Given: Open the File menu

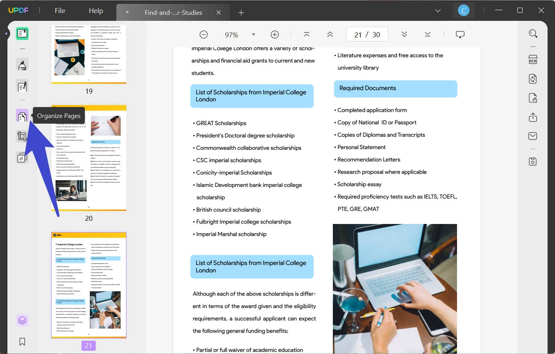Looking at the screenshot, I should [x=60, y=11].
